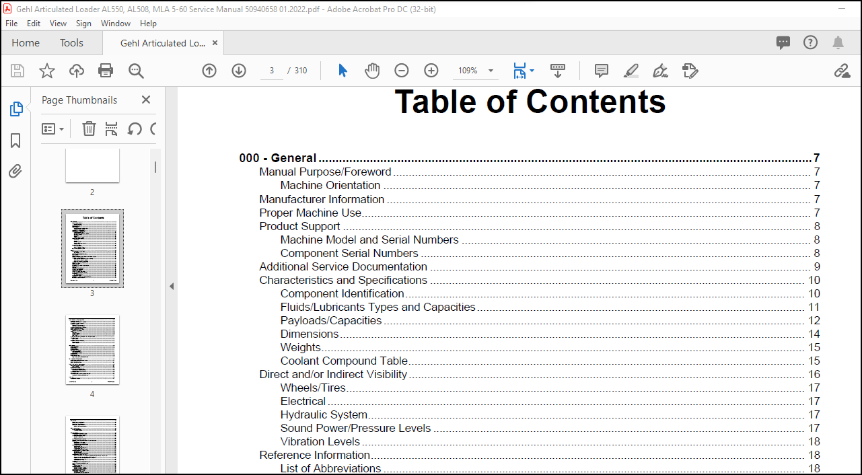The height and width of the screenshot is (475, 862).
Task: Open the File menu
Action: tap(11, 23)
